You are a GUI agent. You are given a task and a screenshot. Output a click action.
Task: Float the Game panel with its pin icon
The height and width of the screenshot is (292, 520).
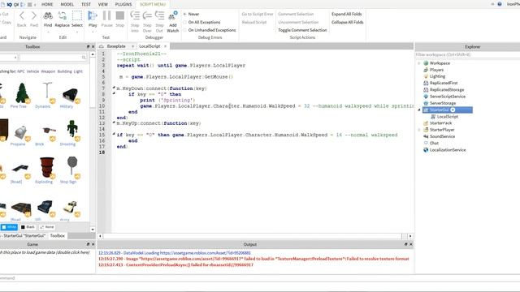pos(88,244)
